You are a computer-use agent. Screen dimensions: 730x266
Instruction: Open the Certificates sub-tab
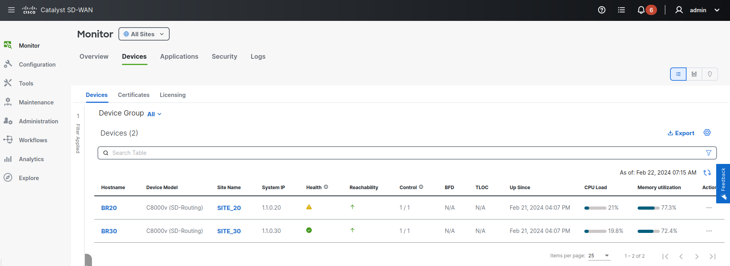(133, 95)
